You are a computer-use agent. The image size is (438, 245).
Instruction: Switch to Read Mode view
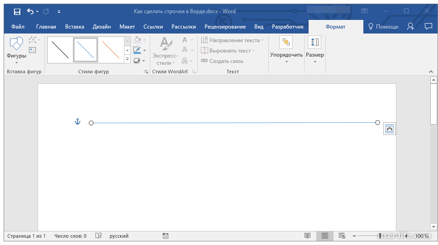(308, 236)
